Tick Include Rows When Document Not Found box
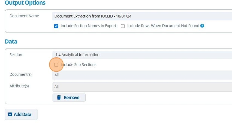Screen dimensions: 232x130 [123, 26]
